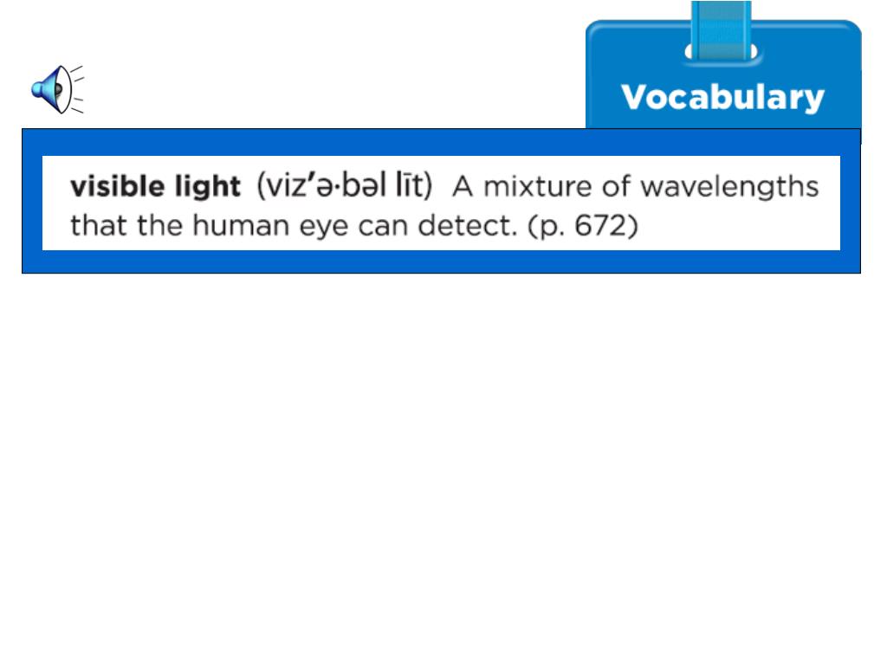Click the Vocabulary badge label
The height and width of the screenshot is (665, 887).
coord(722,97)
